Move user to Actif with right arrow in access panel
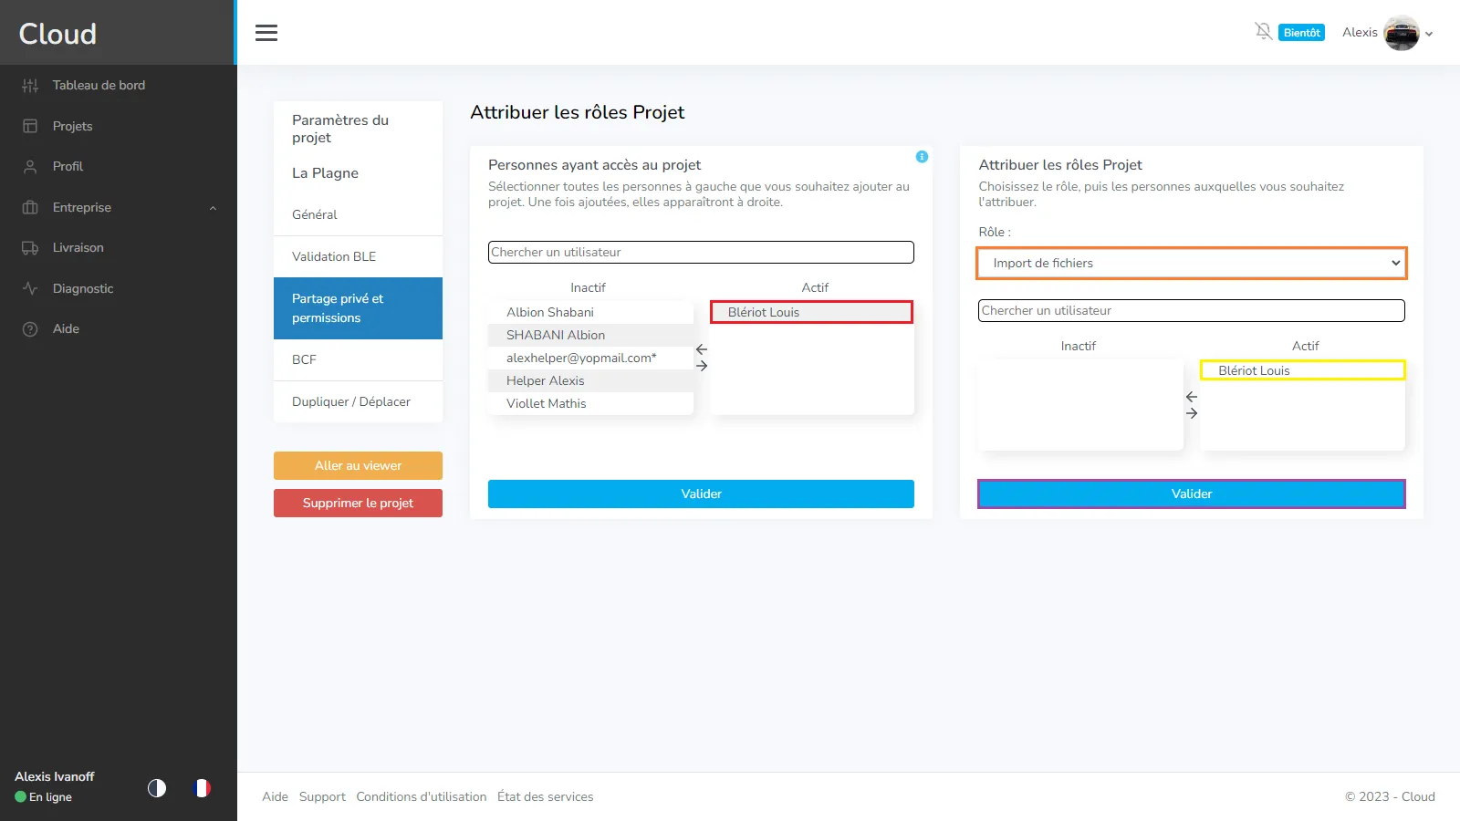Image resolution: width=1460 pixels, height=821 pixels. tap(702, 366)
